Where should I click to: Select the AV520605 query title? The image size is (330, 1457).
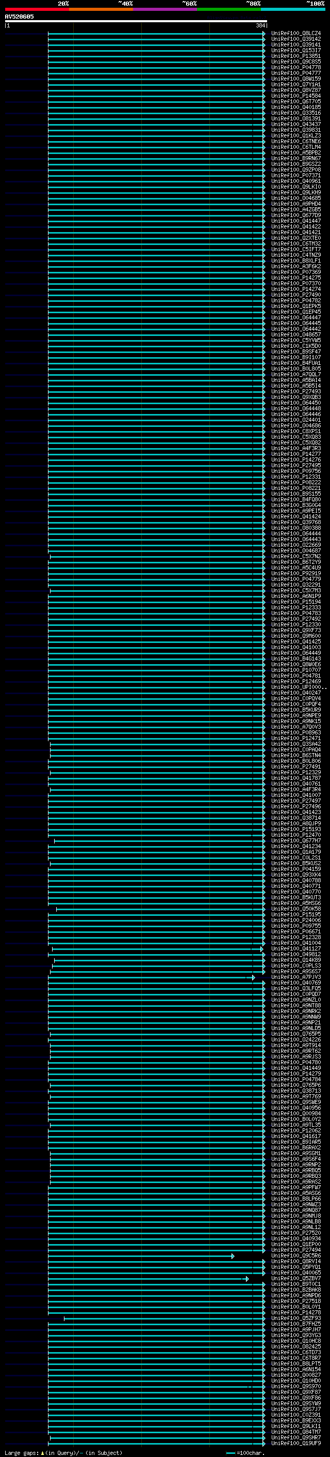click(19, 17)
